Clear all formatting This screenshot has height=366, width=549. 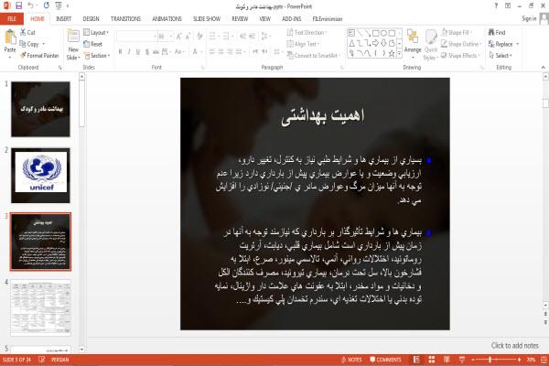[199, 36]
